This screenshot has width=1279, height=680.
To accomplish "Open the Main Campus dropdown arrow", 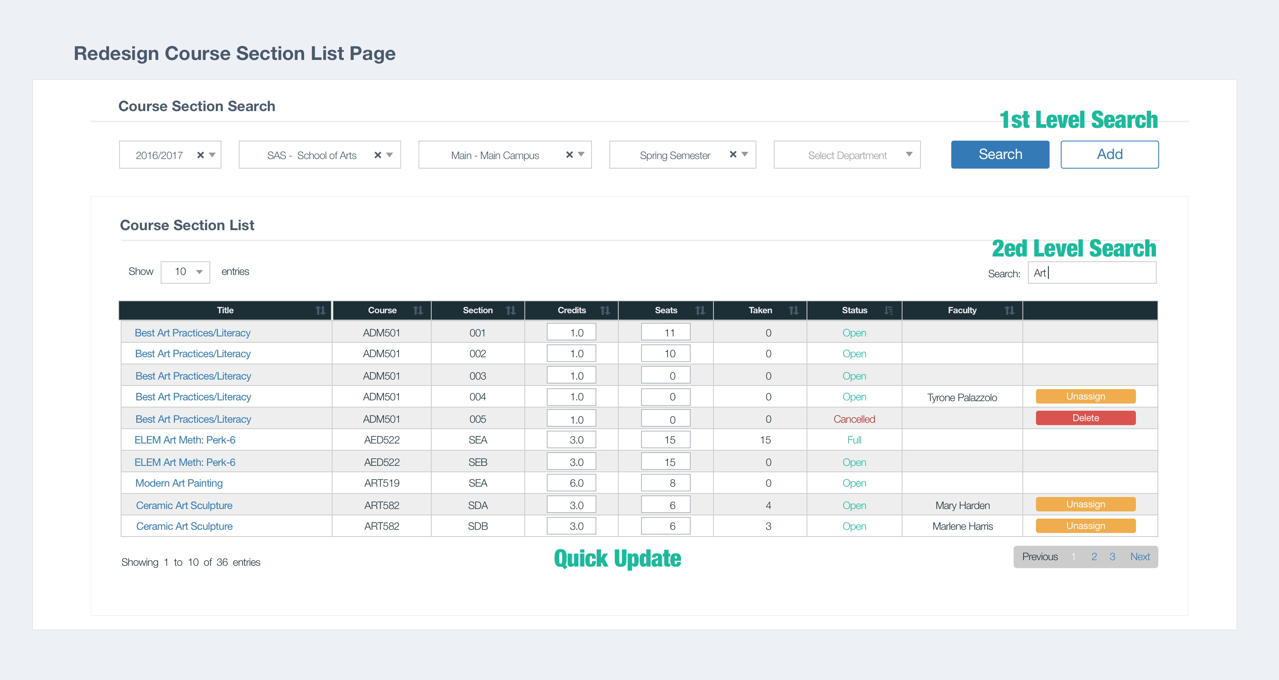I will click(581, 154).
